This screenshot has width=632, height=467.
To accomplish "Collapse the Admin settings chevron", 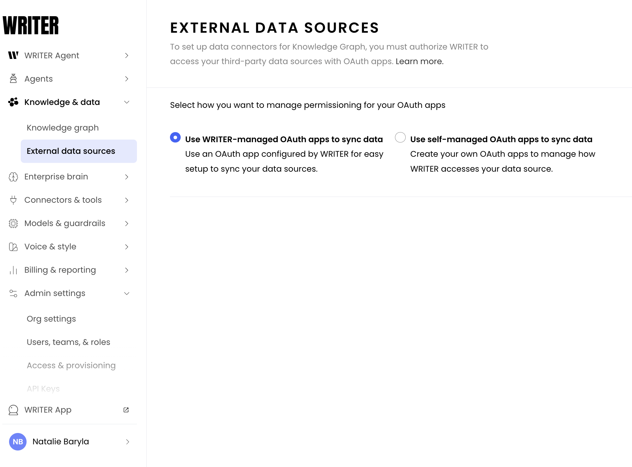I will [127, 293].
